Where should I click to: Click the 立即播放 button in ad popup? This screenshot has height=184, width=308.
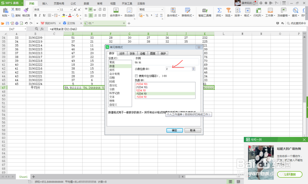pos(290,174)
